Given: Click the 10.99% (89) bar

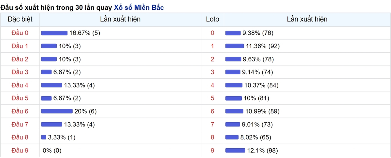Looking at the screenshot, I should pyautogui.click(x=234, y=111).
